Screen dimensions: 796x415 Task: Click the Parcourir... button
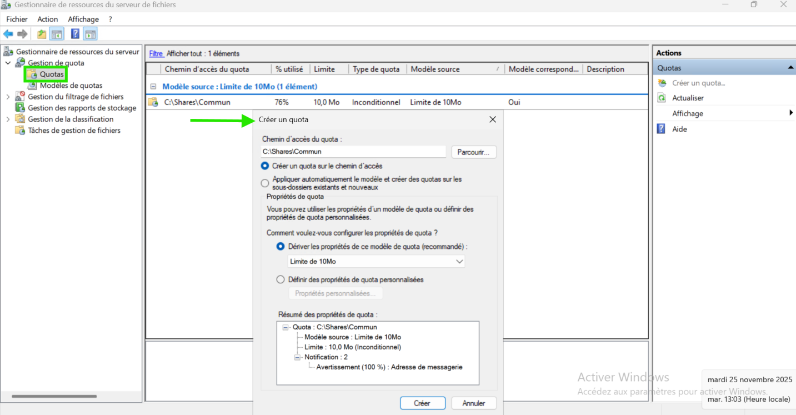click(x=473, y=152)
